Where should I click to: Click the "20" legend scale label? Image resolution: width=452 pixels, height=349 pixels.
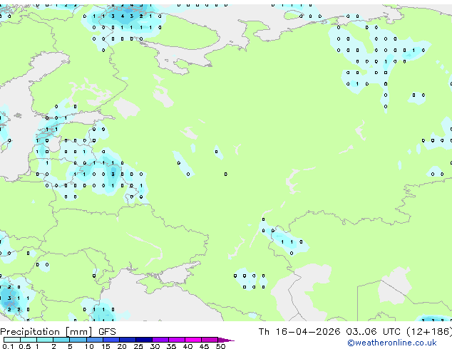coord(122,346)
